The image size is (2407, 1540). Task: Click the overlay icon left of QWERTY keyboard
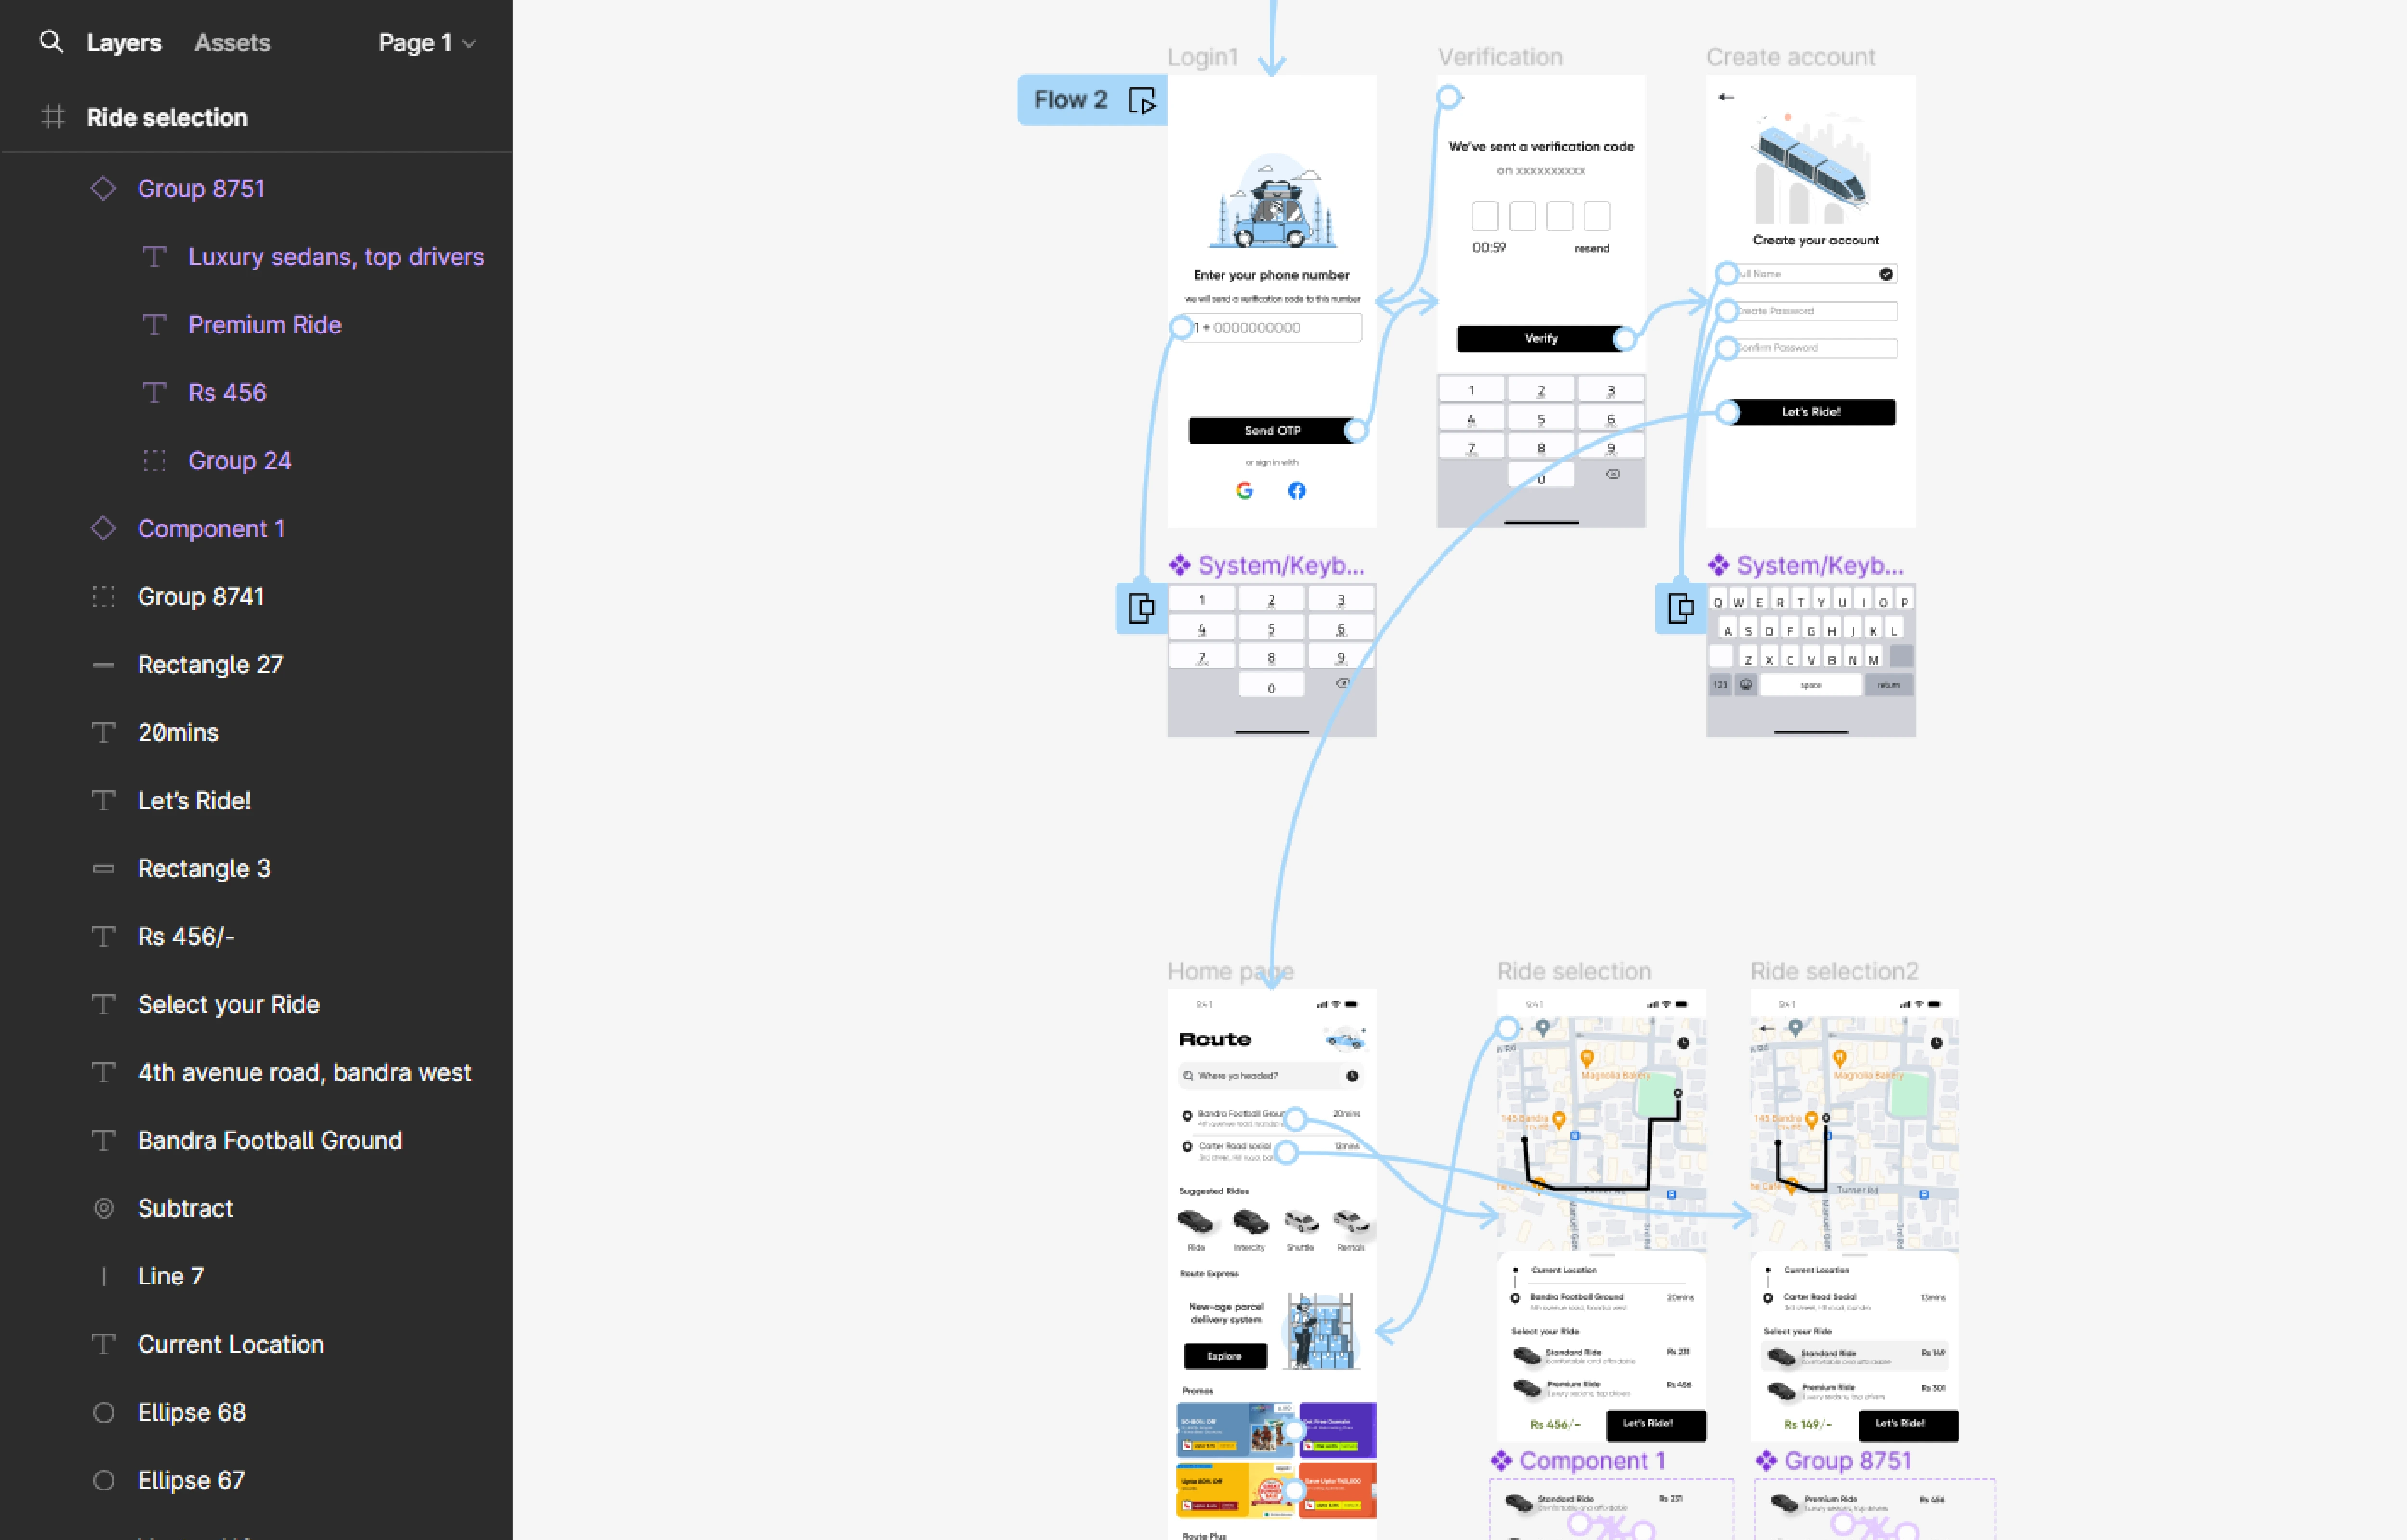[1680, 608]
